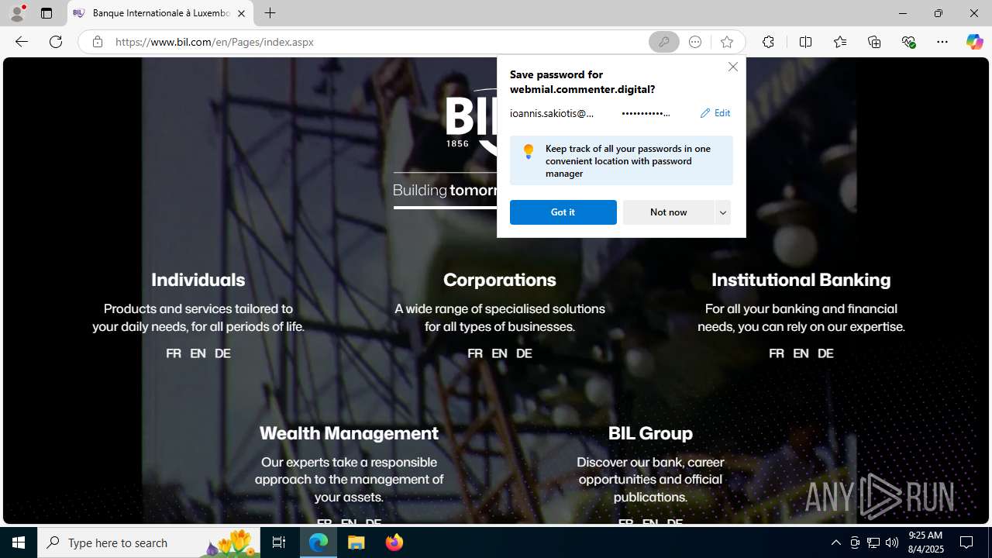This screenshot has width=992, height=558.
Task: Open Settings and more menu
Action: (x=942, y=42)
